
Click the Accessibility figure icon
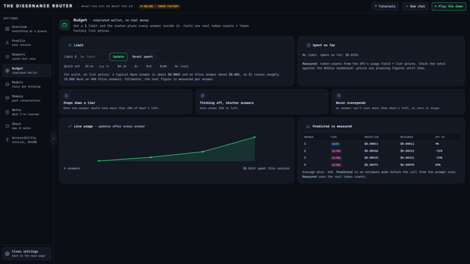pos(7,140)
